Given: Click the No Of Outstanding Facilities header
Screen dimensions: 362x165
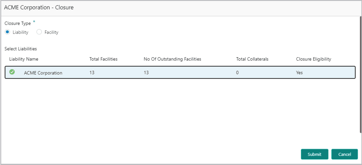Looking at the screenshot, I should coord(173,59).
